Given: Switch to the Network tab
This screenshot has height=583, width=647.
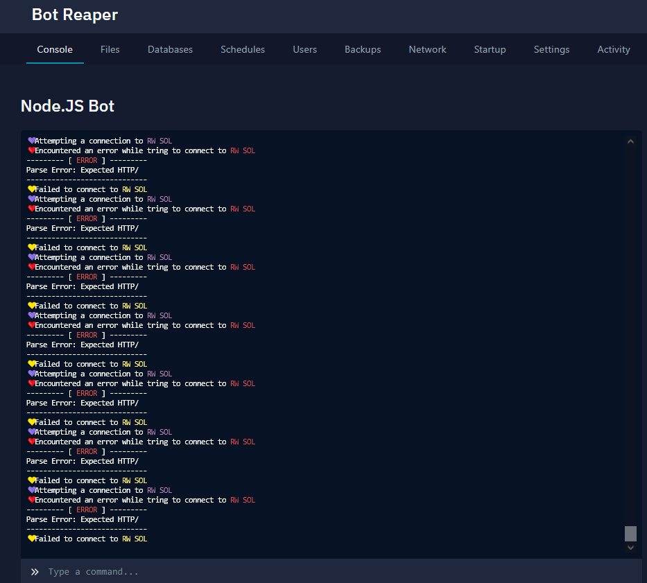Looking at the screenshot, I should (427, 49).
